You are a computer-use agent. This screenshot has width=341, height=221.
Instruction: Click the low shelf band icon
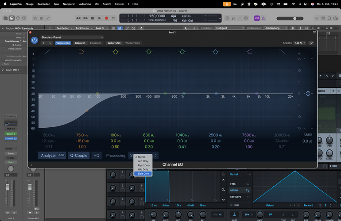coord(82,52)
